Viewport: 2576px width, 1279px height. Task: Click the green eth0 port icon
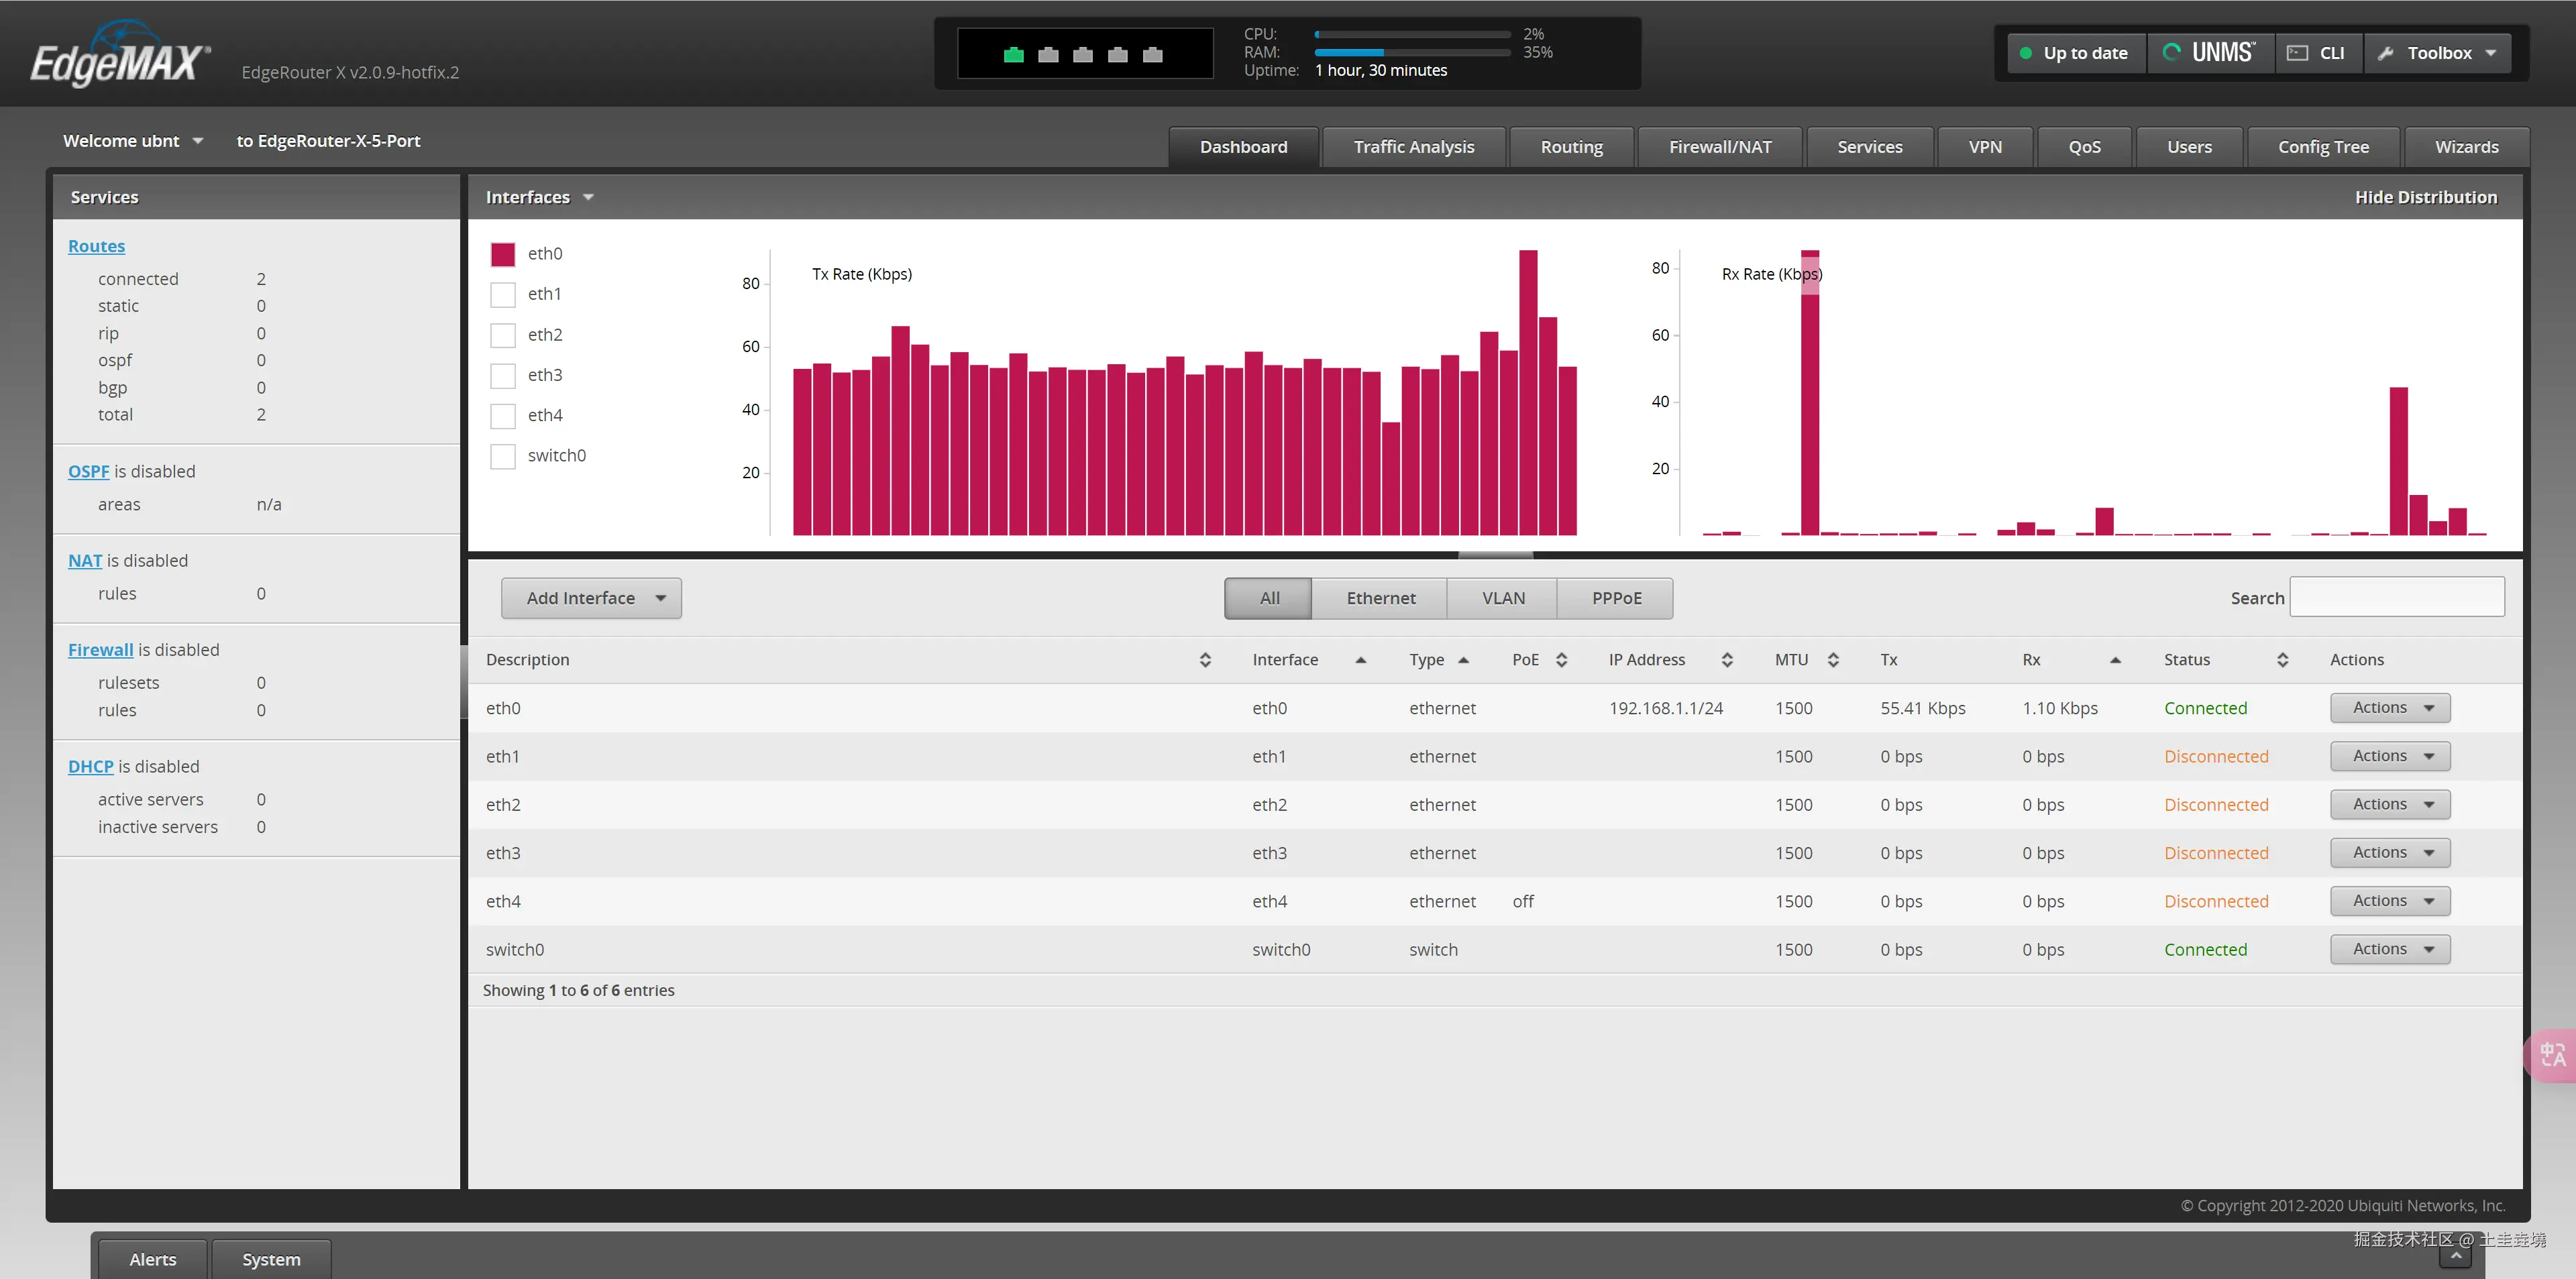point(1013,55)
